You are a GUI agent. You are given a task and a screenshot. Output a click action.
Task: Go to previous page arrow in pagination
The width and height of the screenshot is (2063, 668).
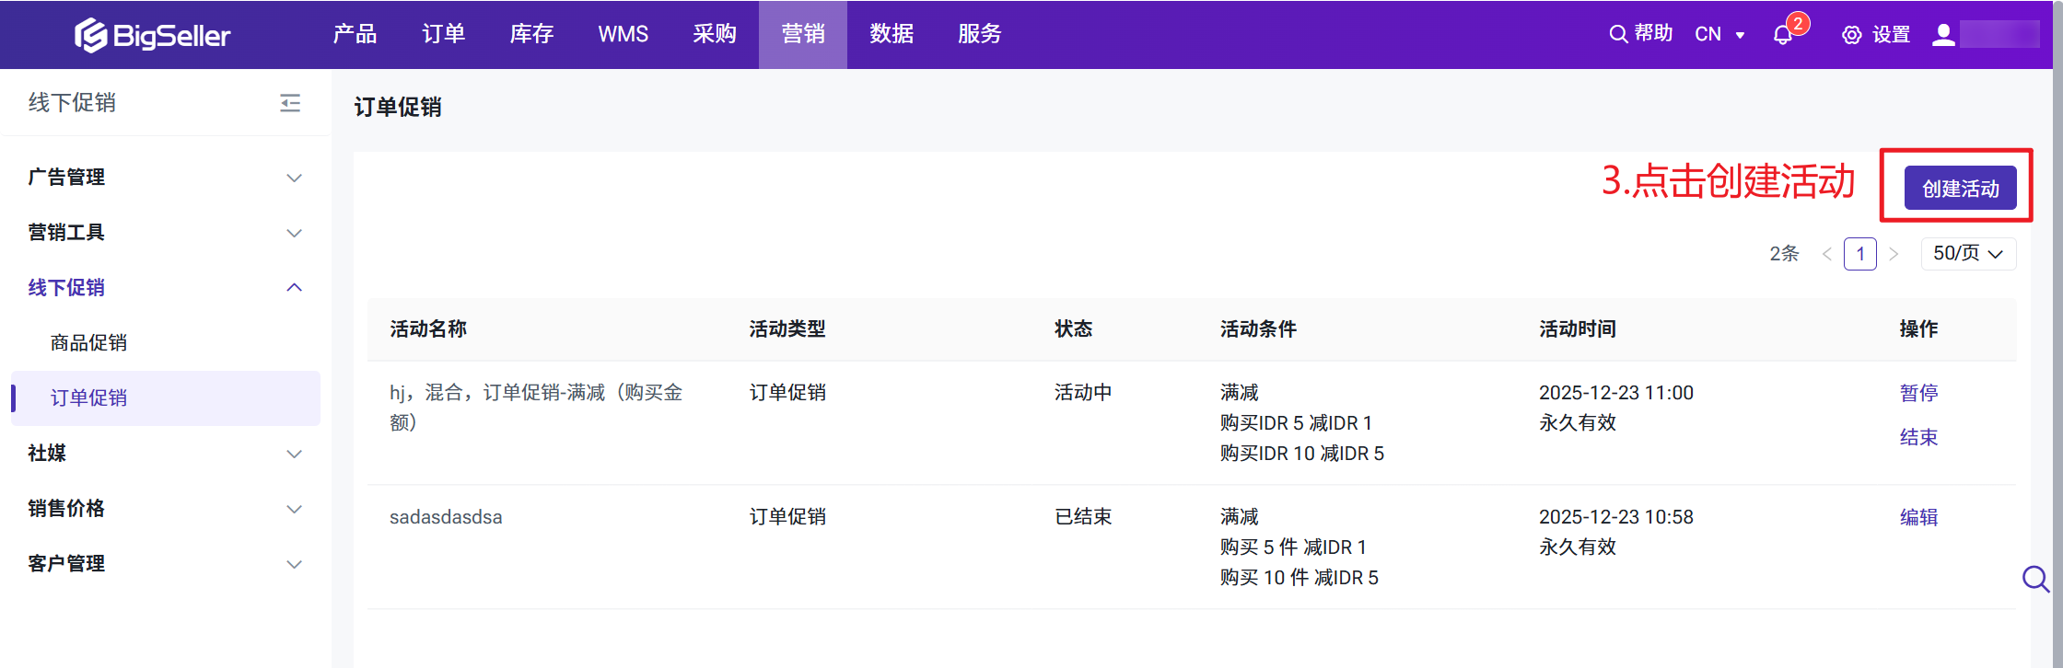[x=1827, y=254]
